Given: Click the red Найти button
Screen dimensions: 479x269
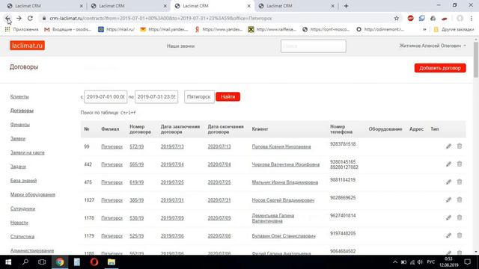Looking at the screenshot, I should coord(228,96).
